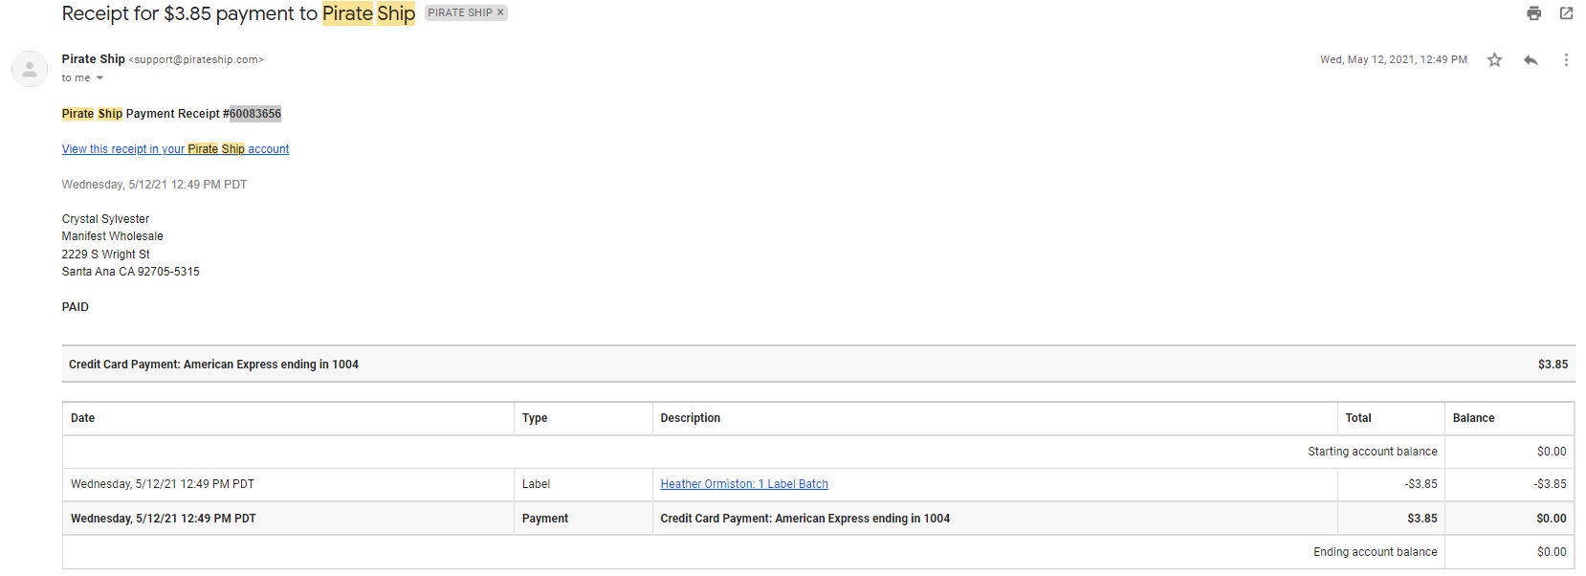
Task: Open 'View this receipt in your Pirate Ship account' link
Action: [x=175, y=149]
